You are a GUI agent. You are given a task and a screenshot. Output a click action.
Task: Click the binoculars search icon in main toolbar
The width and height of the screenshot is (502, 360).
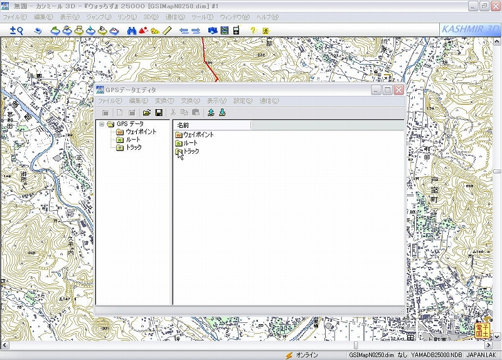[x=132, y=30]
